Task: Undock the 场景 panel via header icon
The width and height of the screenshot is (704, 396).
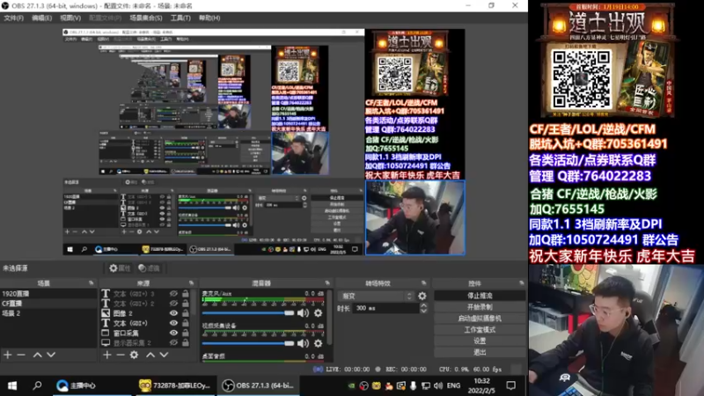Action: 92,283
